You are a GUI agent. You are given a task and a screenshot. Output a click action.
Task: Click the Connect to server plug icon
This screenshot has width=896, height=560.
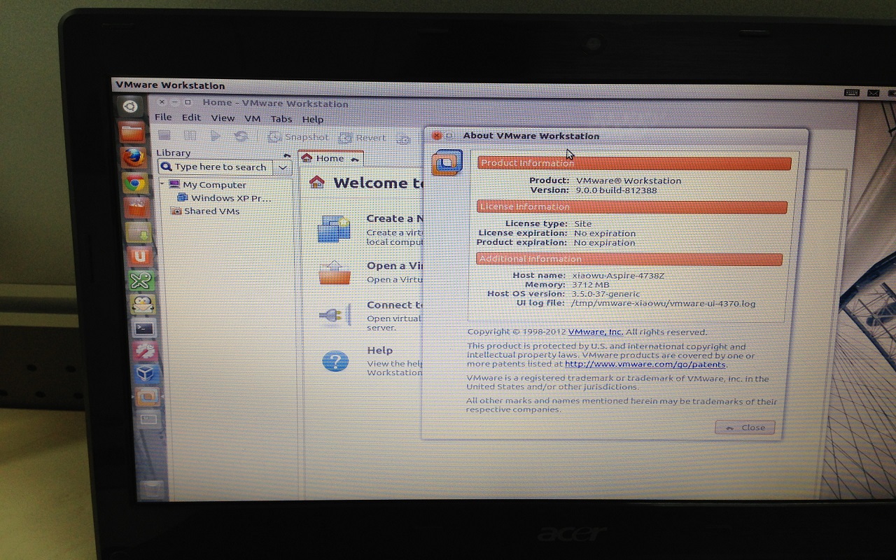click(x=335, y=316)
